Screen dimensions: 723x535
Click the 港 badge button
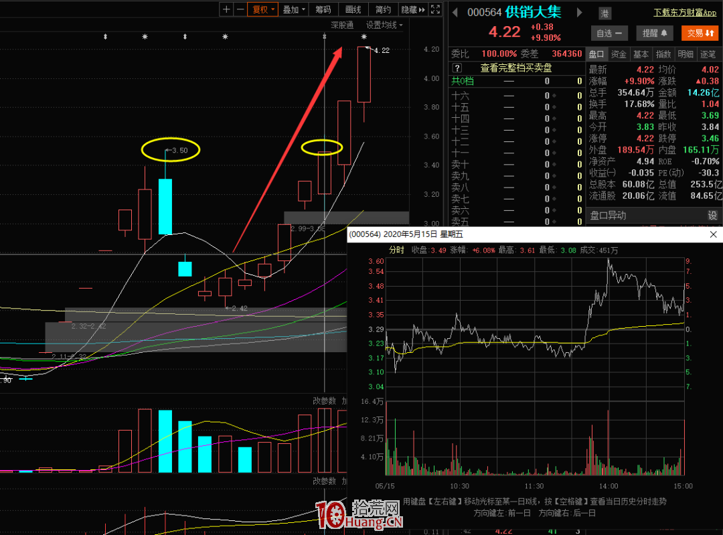click(604, 13)
